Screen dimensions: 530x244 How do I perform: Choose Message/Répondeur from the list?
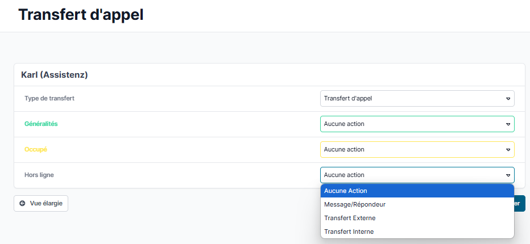[417, 204]
